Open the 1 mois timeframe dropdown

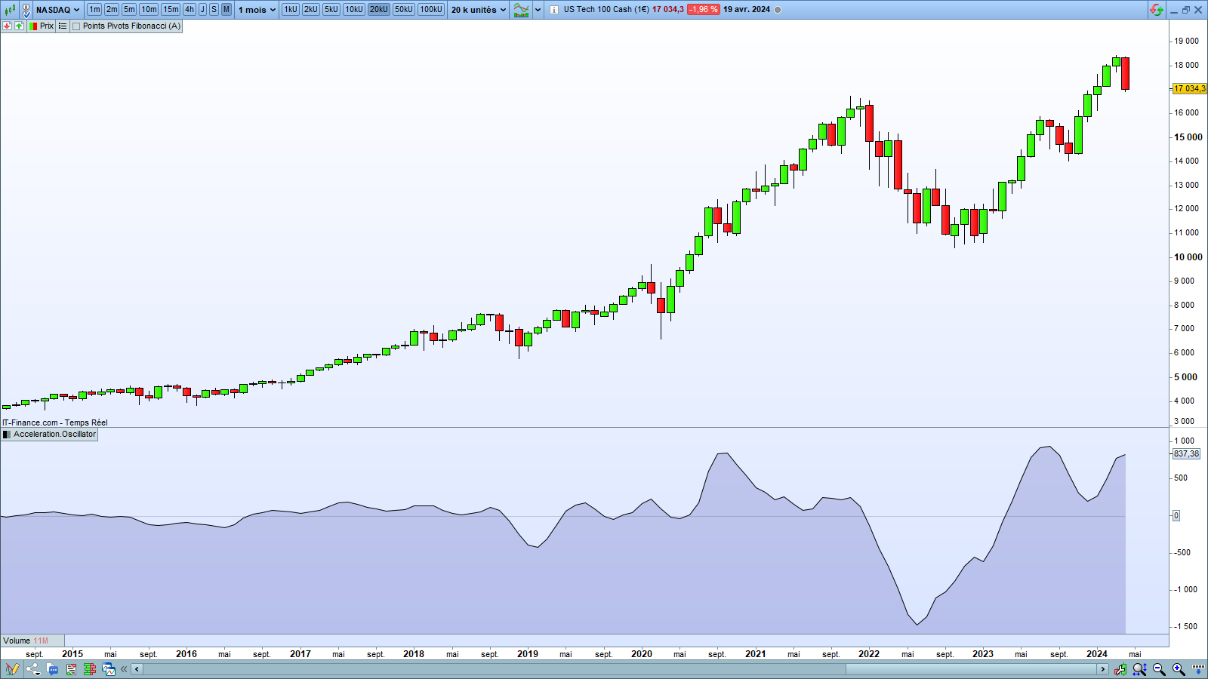(x=257, y=10)
